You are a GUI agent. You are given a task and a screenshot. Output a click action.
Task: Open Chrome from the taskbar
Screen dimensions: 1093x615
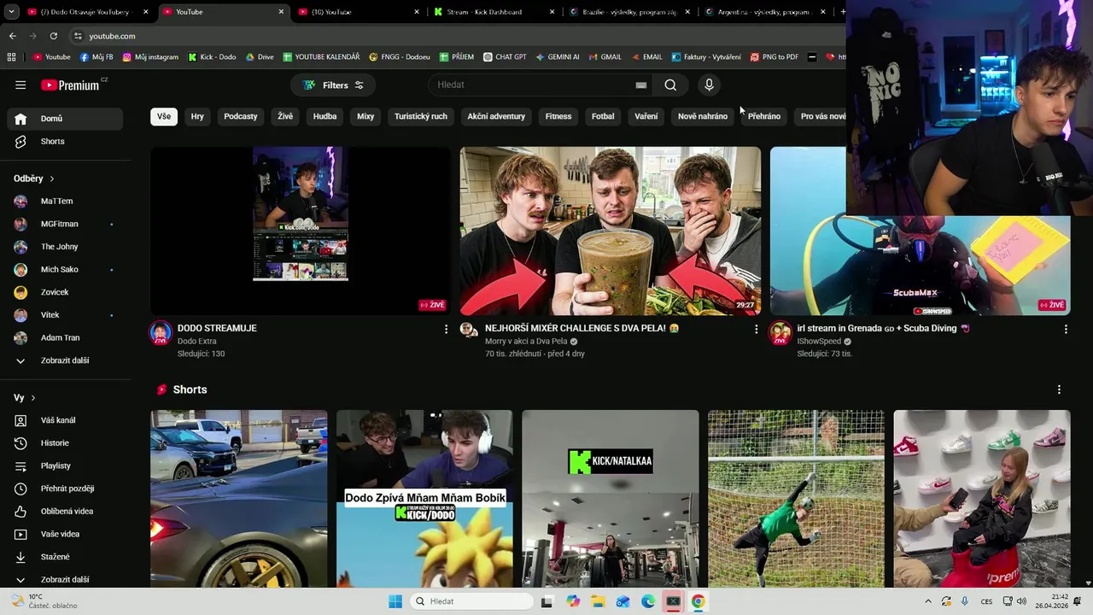[x=698, y=601]
